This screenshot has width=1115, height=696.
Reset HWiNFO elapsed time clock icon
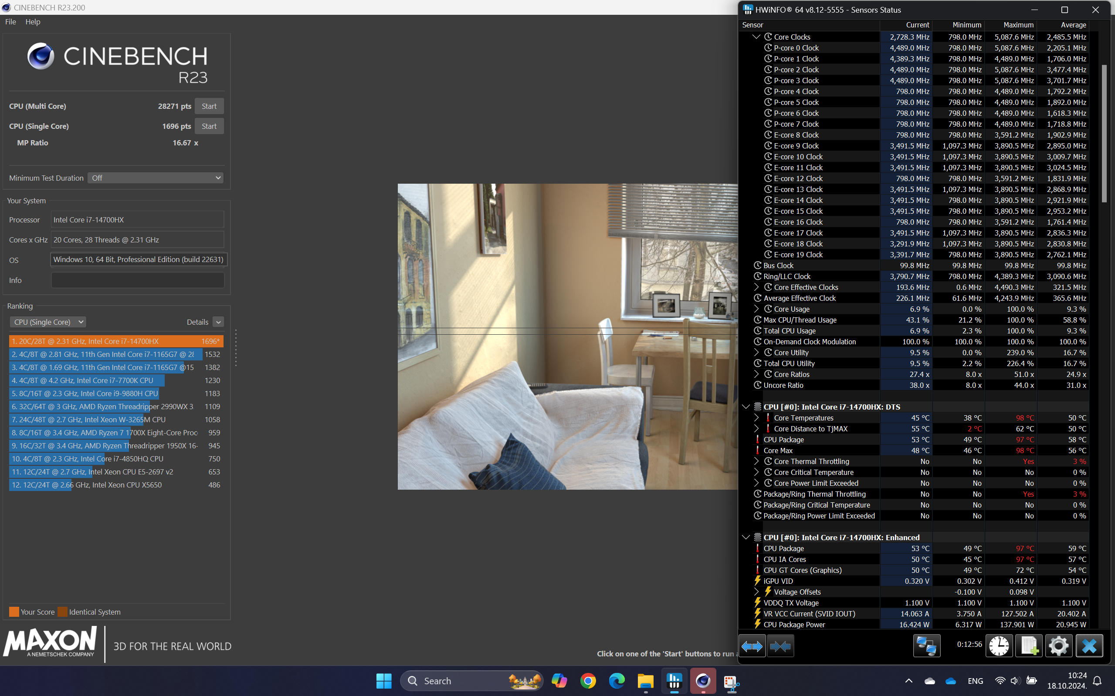[x=998, y=646]
